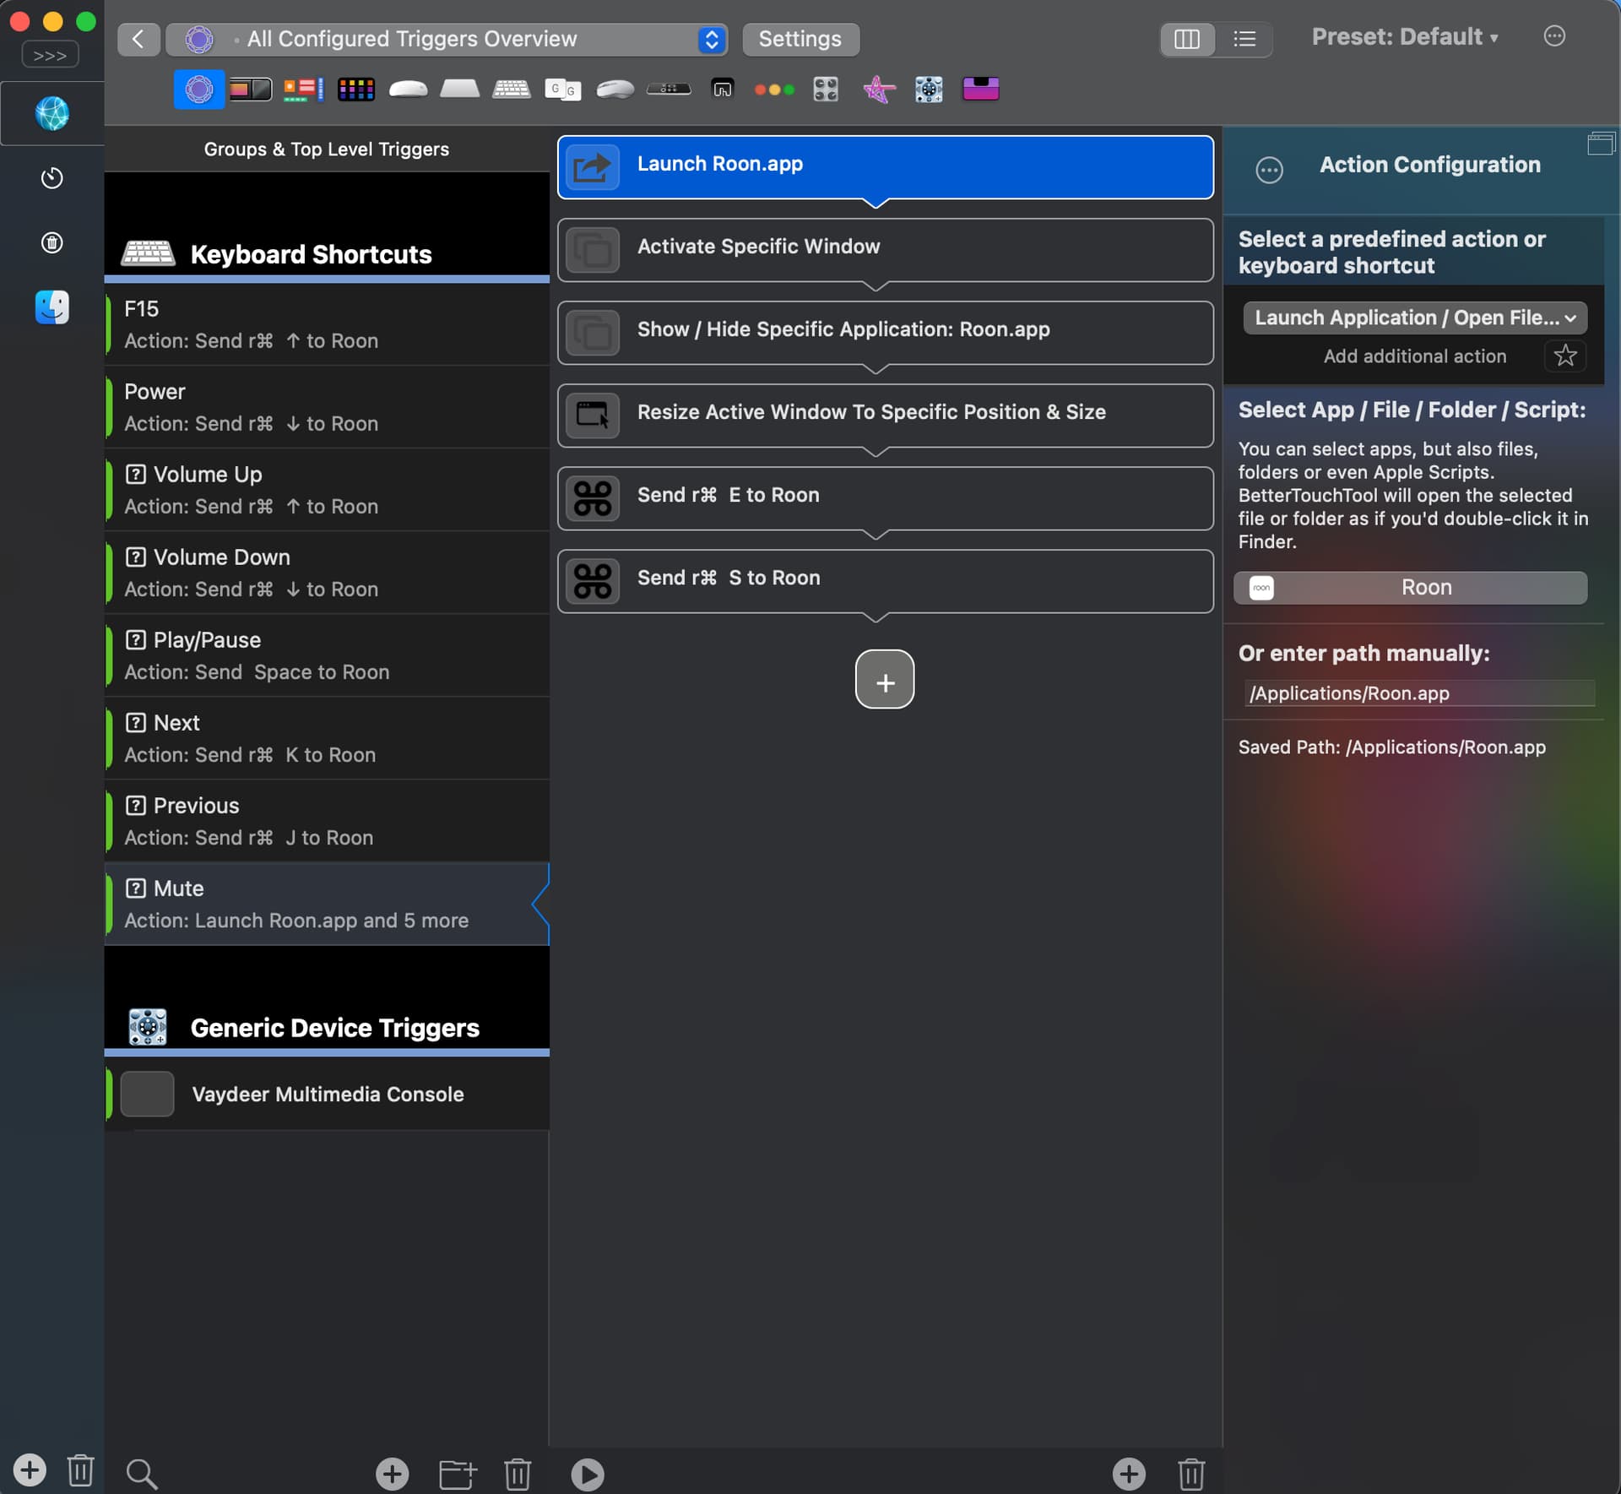This screenshot has width=1621, height=1494.
Task: Click the globe app icon in sidebar
Action: tap(52, 113)
